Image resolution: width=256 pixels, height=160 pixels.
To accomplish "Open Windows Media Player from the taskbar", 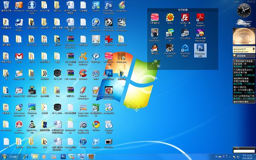I will (x=44, y=157).
